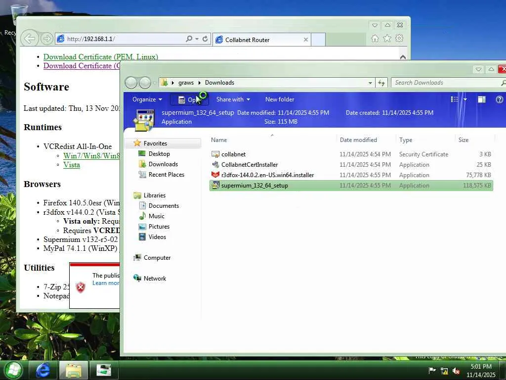The height and width of the screenshot is (380, 506).
Task: Click the Open button in Explorer toolbar
Action: click(189, 100)
